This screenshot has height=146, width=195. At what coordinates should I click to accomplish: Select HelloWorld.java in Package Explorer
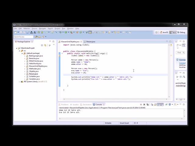coord(35,64)
